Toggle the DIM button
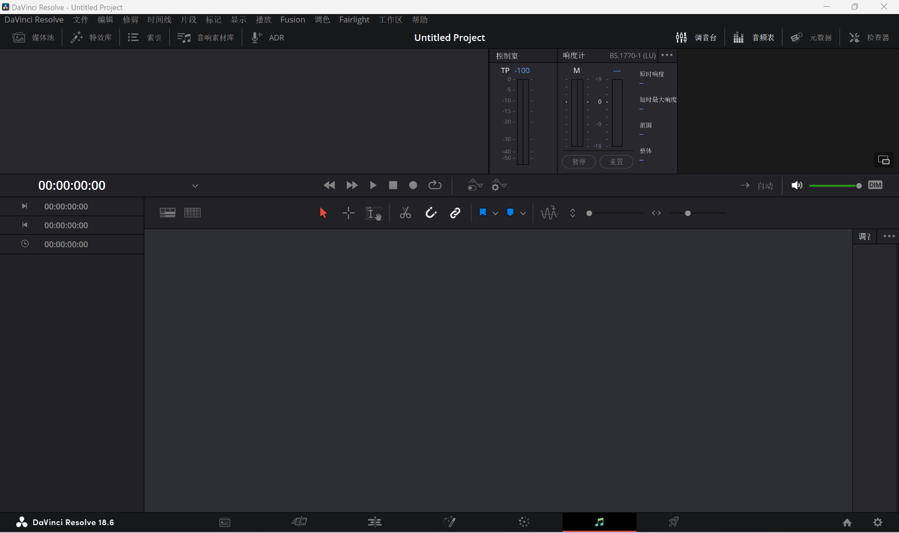This screenshot has height=533, width=899. [x=875, y=185]
